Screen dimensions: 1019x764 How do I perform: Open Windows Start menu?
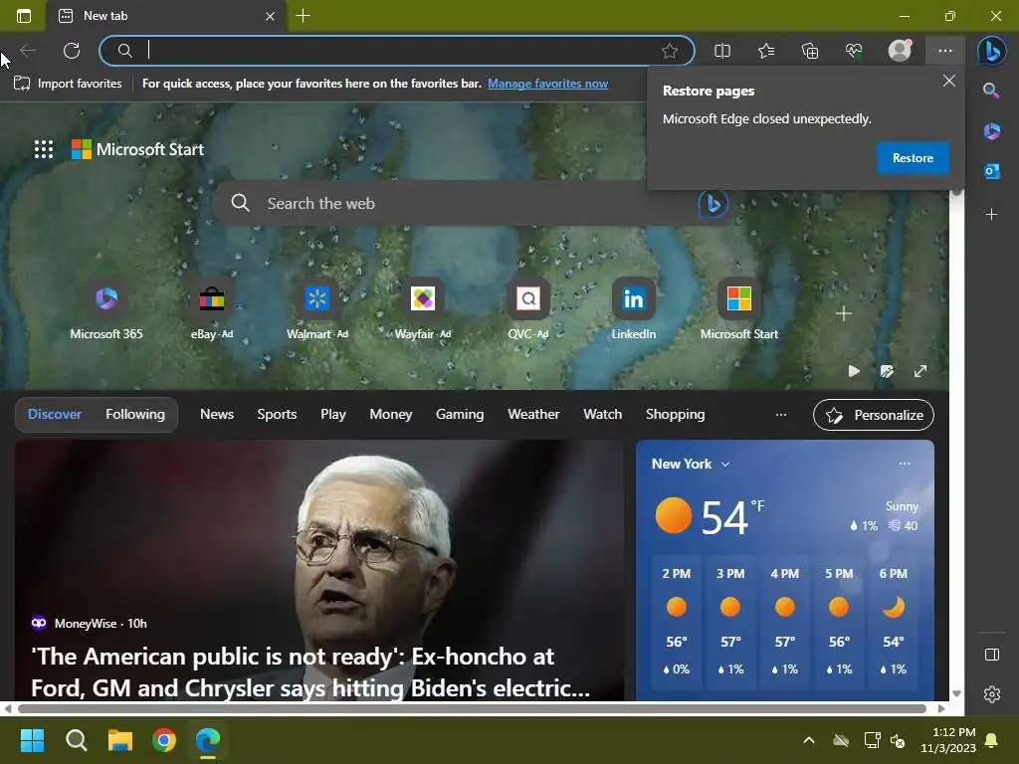click(x=32, y=740)
